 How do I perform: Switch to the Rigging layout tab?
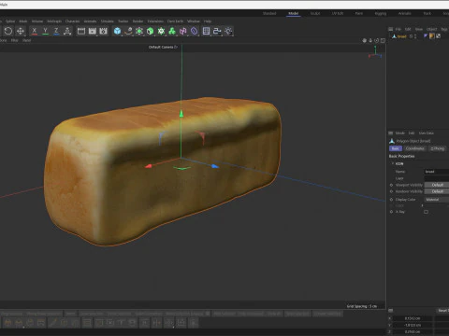point(381,13)
